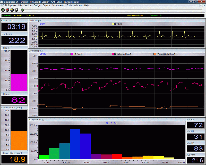Click the Heartbeats panel label
The height and width of the screenshot is (165, 206).
coord(6,34)
